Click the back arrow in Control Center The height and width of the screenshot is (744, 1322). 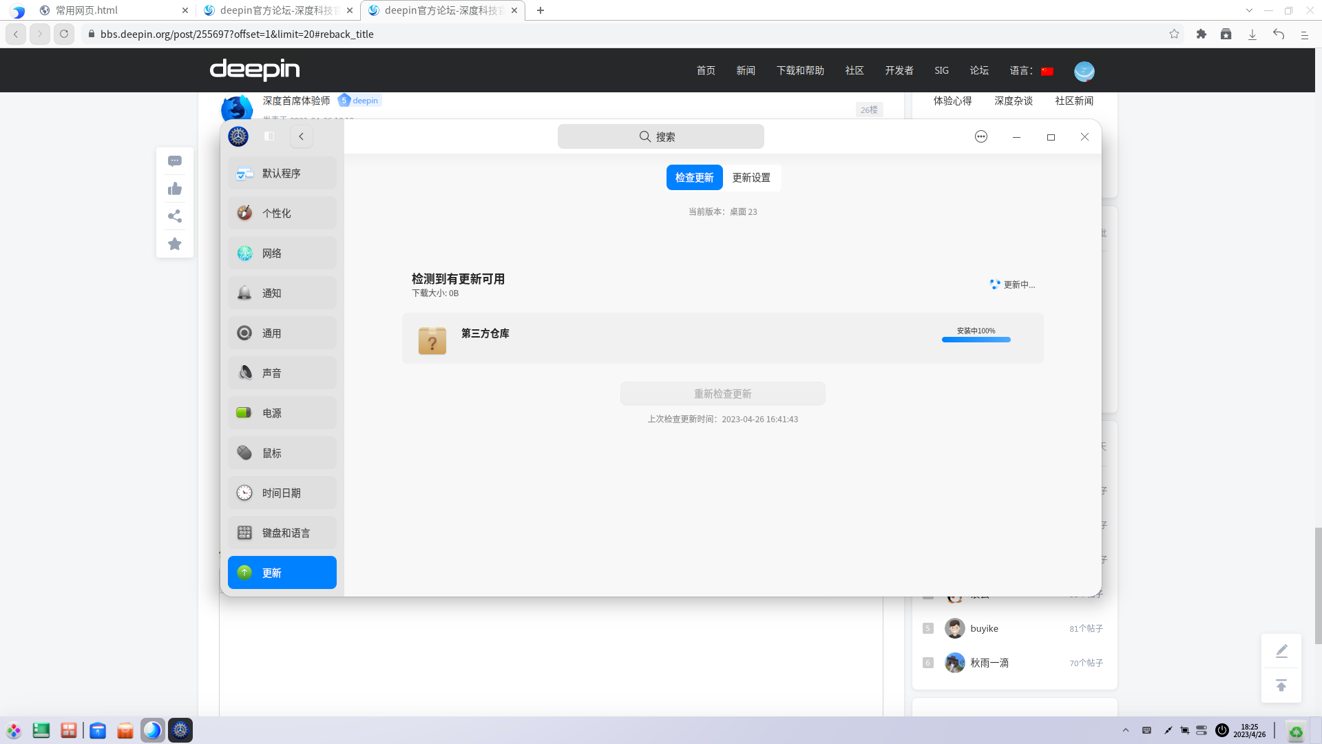coord(301,136)
